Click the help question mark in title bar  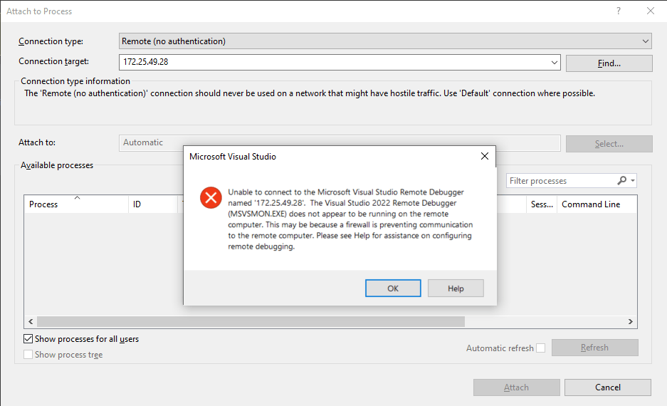click(x=619, y=11)
